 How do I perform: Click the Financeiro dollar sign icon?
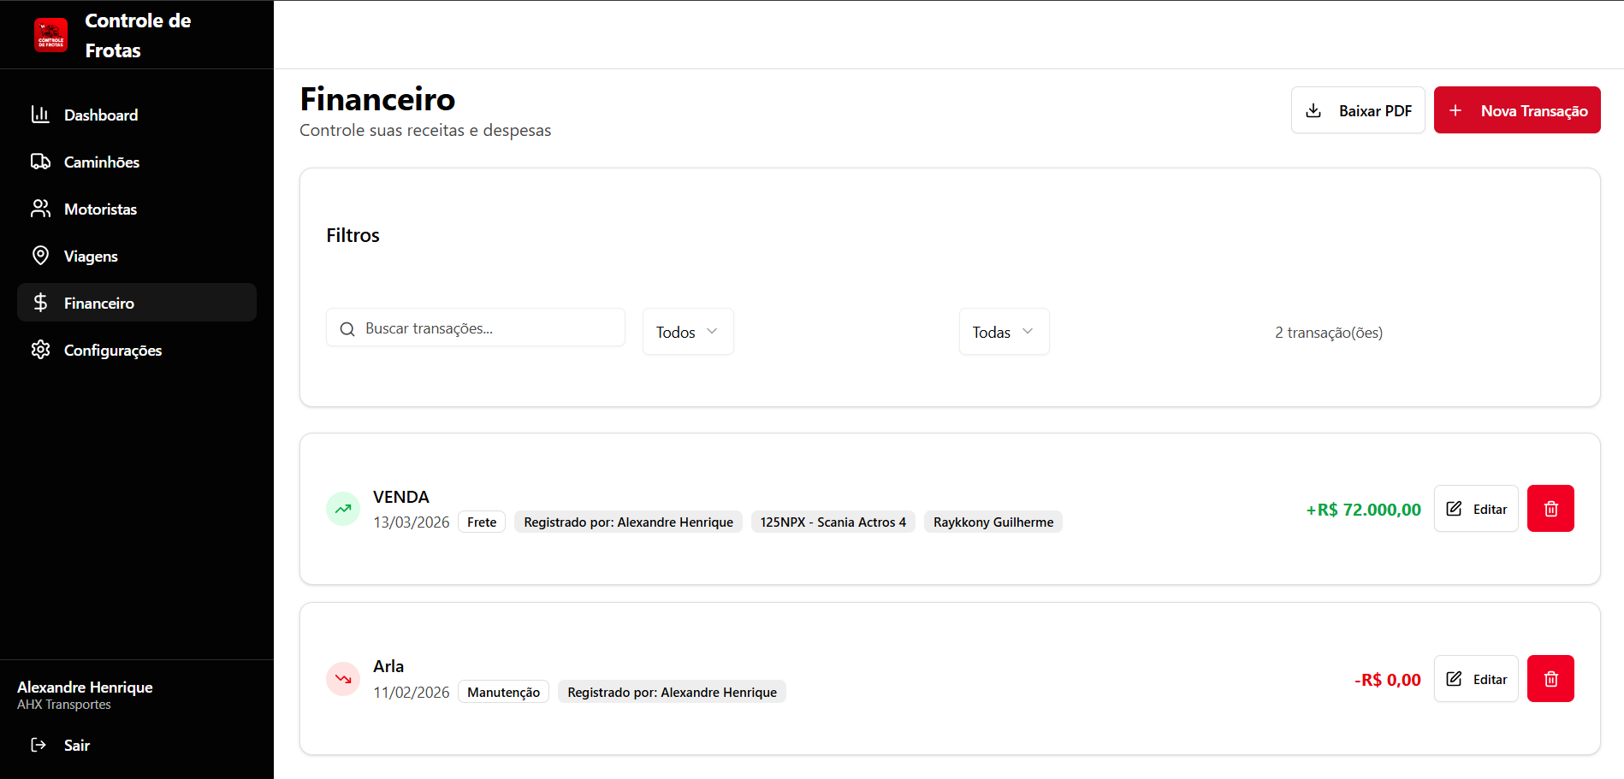41,303
